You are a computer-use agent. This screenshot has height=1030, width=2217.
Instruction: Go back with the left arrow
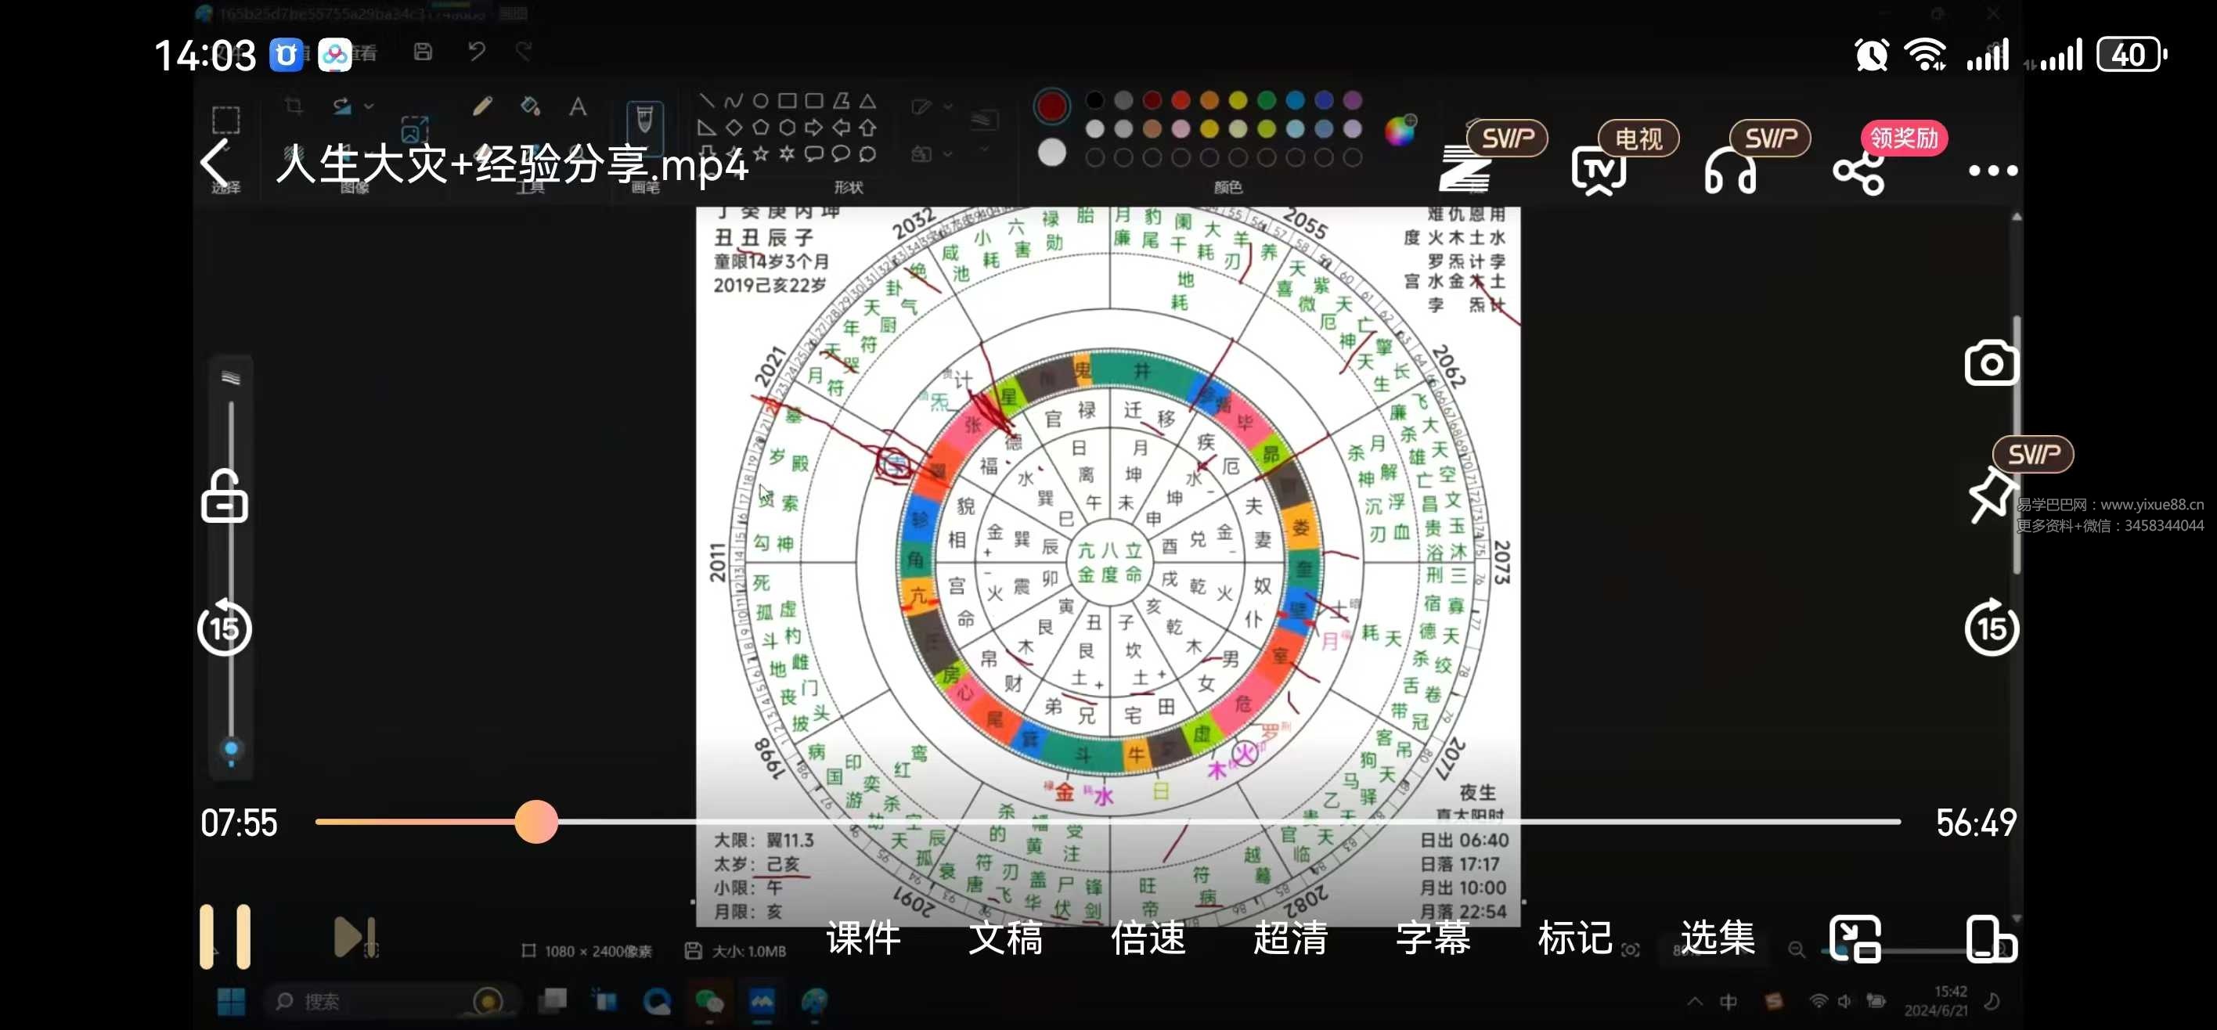[215, 162]
